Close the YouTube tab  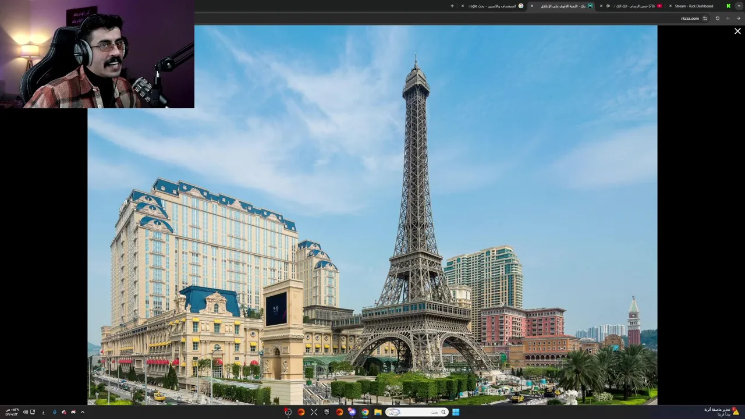[601, 6]
